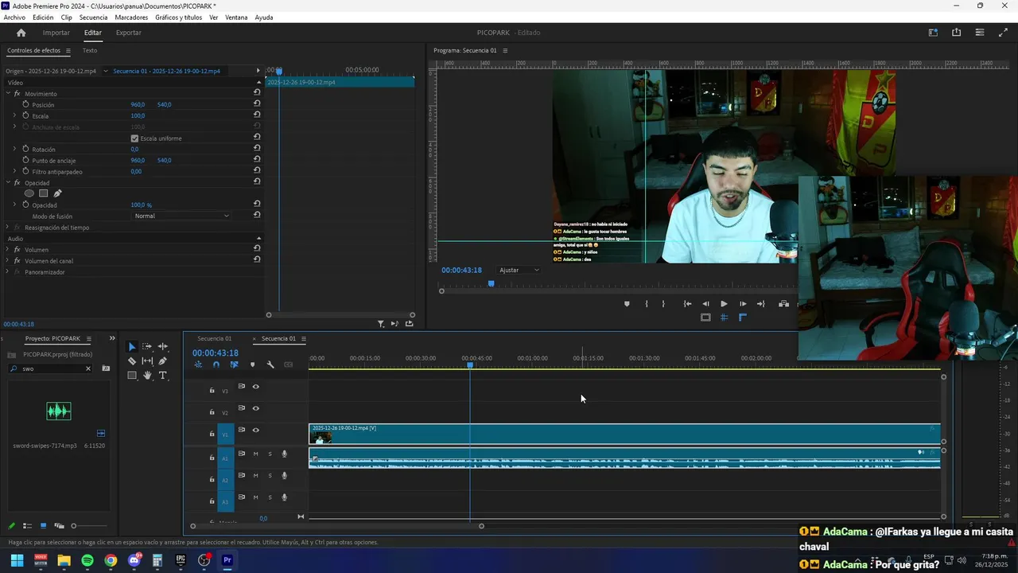Open the Archivo menu
1018x573 pixels.
14,18
